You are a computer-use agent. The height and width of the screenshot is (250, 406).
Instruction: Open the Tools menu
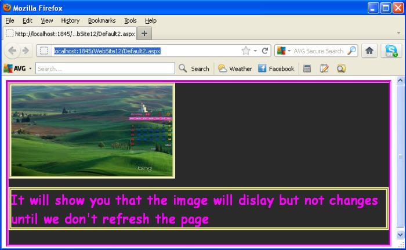pos(130,20)
